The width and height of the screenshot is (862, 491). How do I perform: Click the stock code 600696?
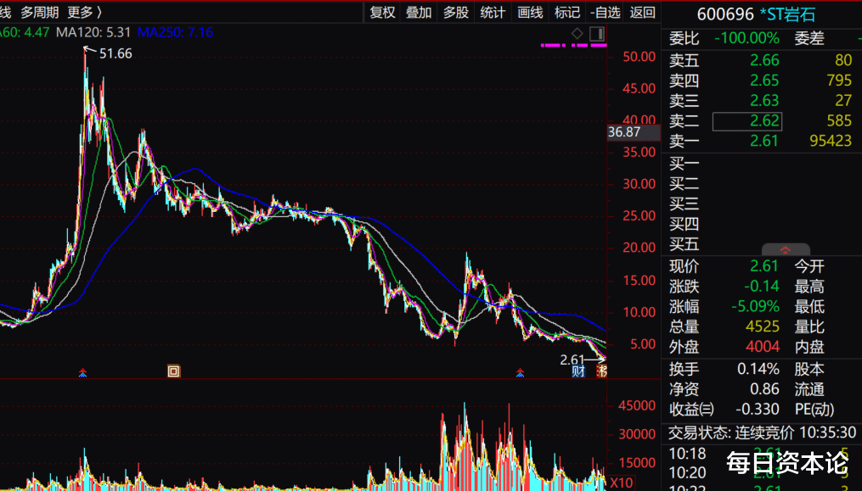[x=725, y=14]
